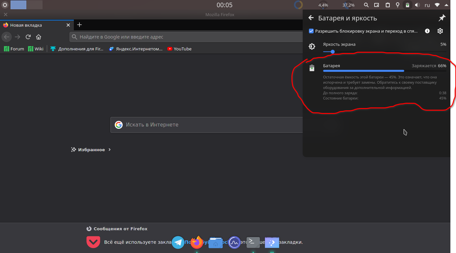Click the Mozilla Firefox window title
Viewport: 456px width, 253px height.
(220, 14)
